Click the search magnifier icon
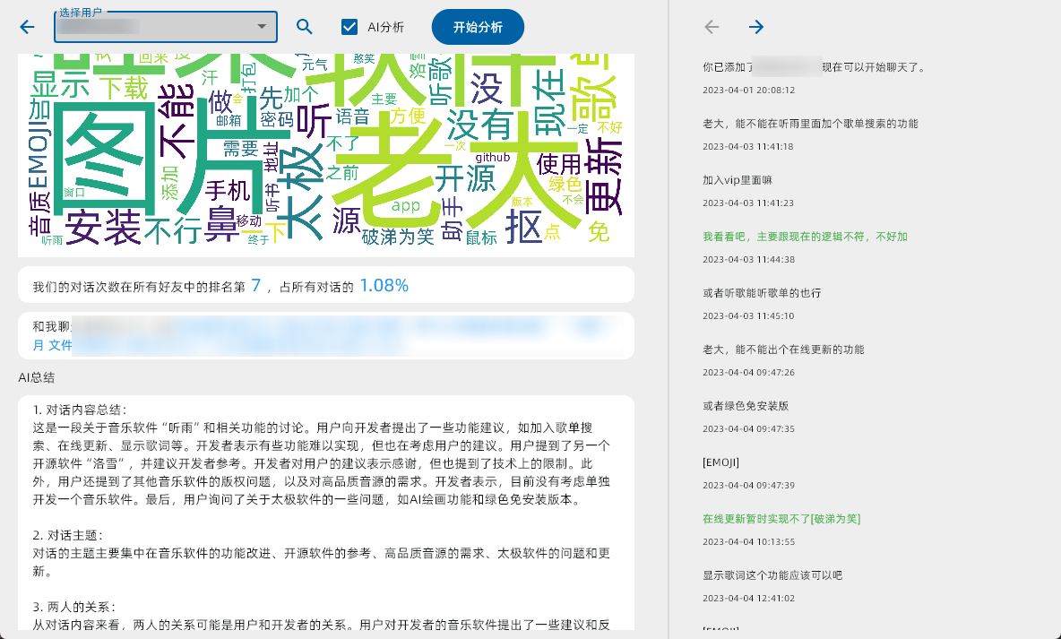This screenshot has width=1061, height=639. click(x=305, y=27)
